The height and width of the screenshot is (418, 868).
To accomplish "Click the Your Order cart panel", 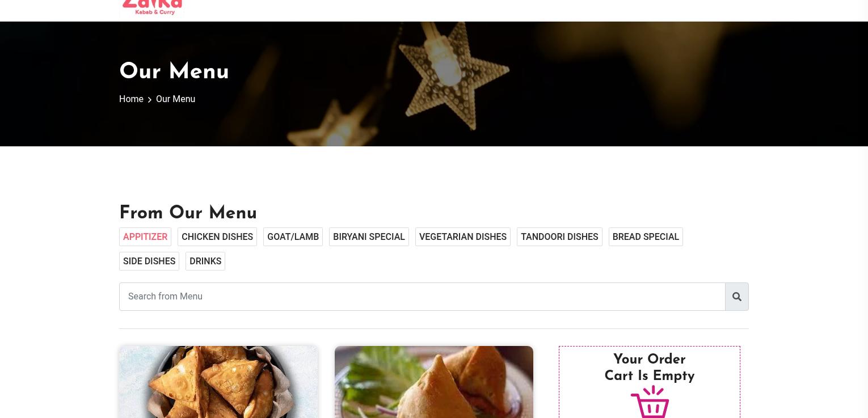I will tap(650, 382).
